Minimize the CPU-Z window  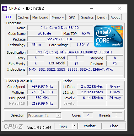tap(91, 8)
